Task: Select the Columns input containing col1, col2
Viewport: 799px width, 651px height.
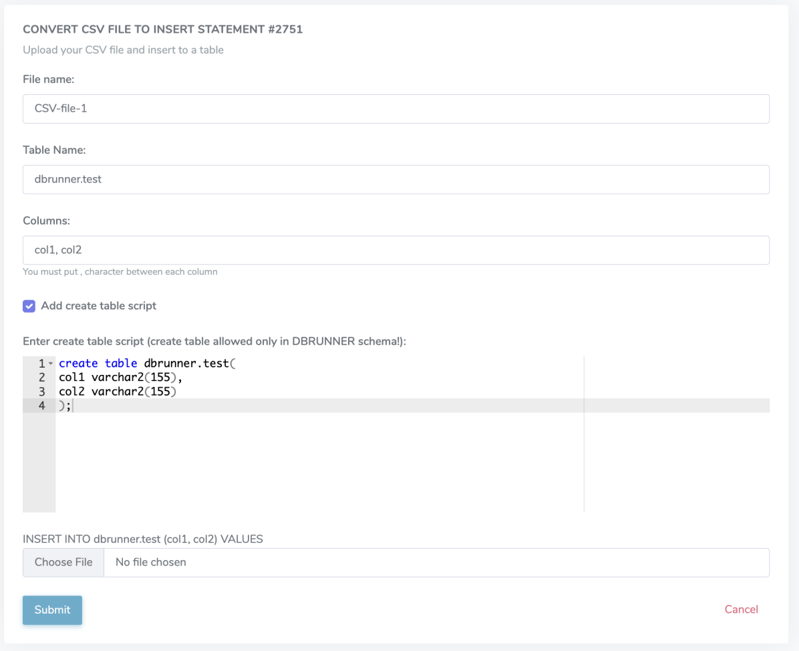Action: click(x=395, y=250)
